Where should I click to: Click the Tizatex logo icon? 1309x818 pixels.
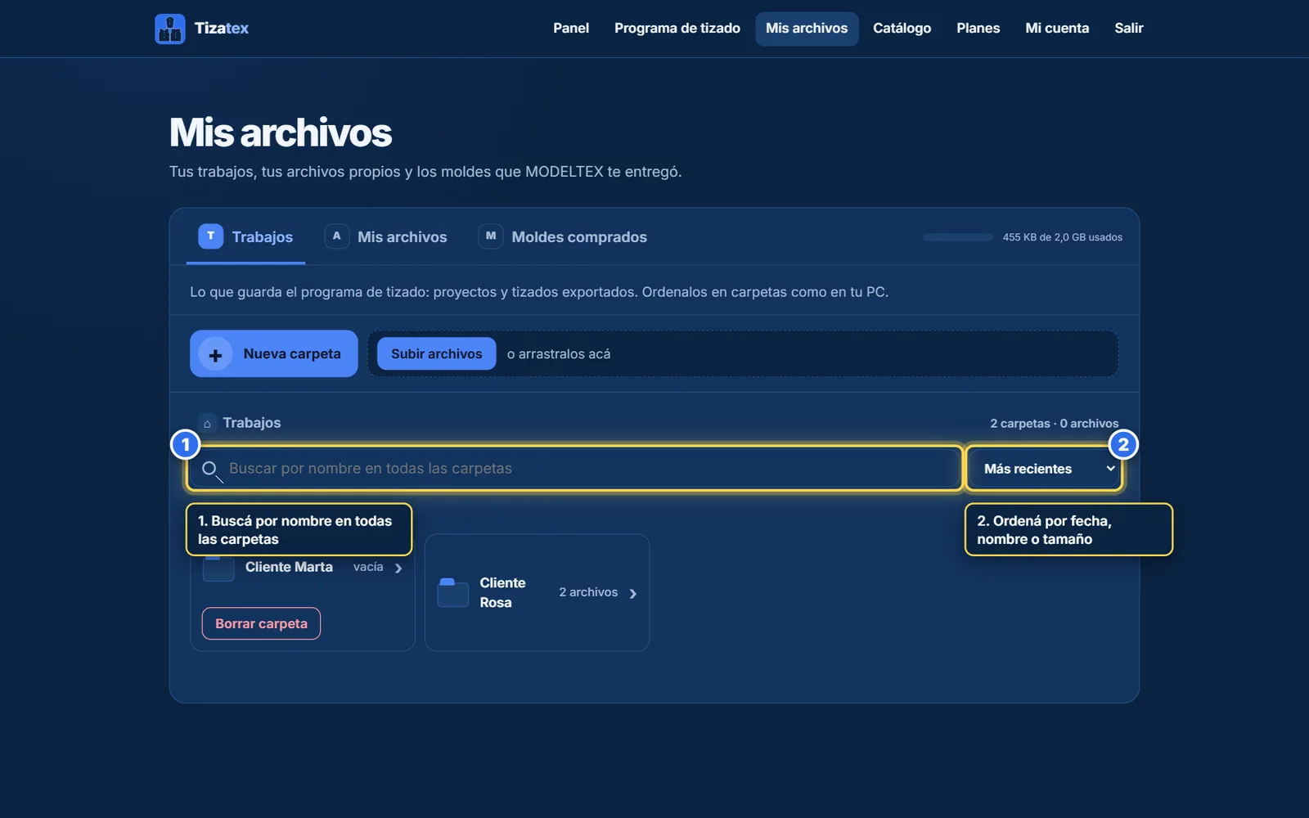pos(170,29)
